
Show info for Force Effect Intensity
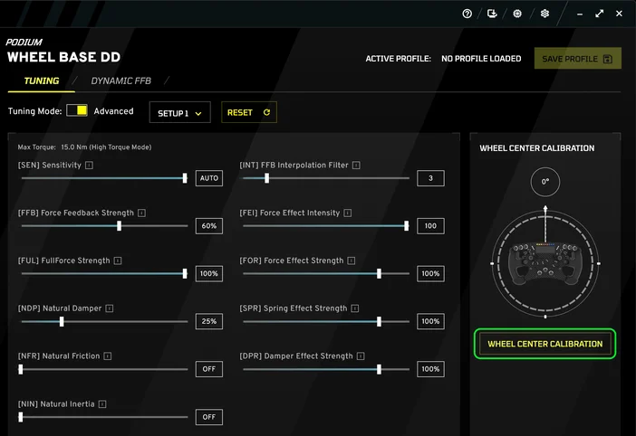348,213
